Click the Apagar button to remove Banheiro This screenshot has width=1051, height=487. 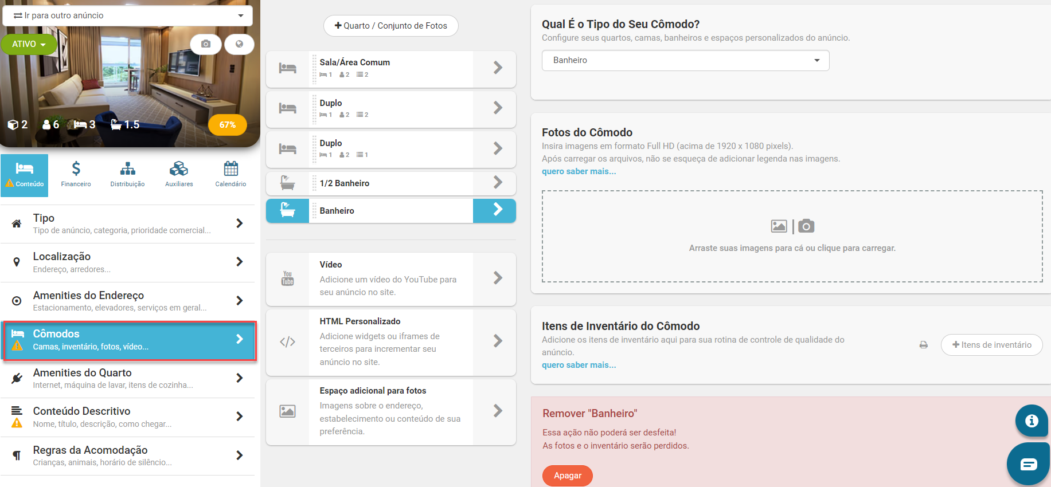click(567, 476)
